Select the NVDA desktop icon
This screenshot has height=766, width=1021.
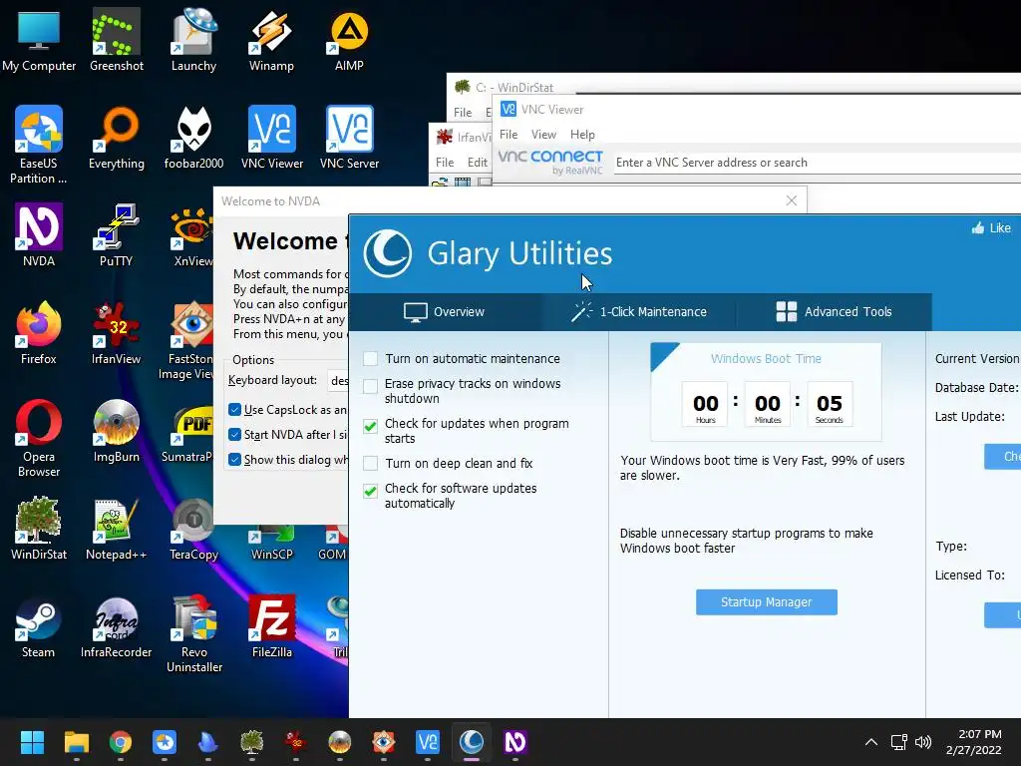39,235
